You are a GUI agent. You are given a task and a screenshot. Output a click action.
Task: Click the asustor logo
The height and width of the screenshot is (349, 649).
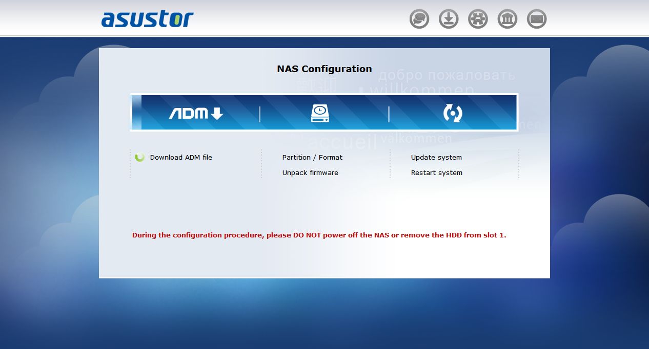tap(147, 18)
